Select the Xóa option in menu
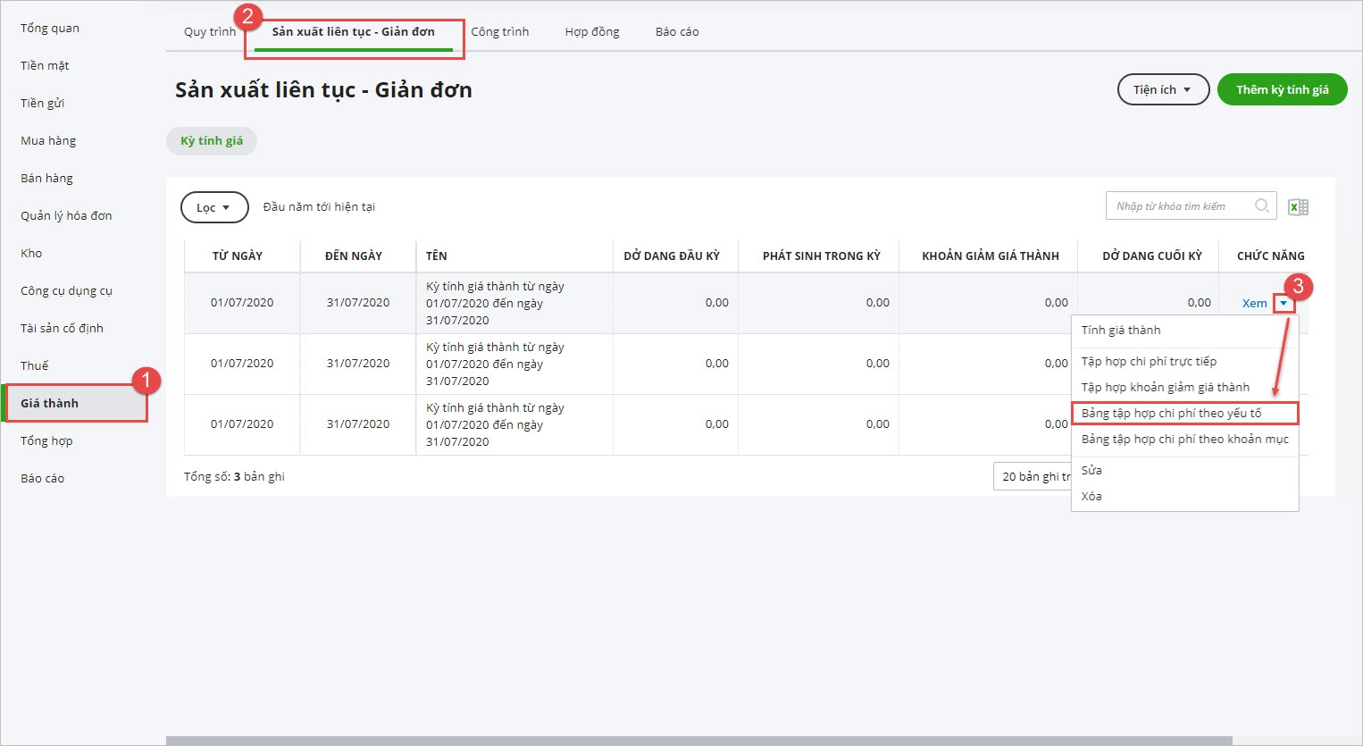Image resolution: width=1363 pixels, height=746 pixels. click(1091, 497)
